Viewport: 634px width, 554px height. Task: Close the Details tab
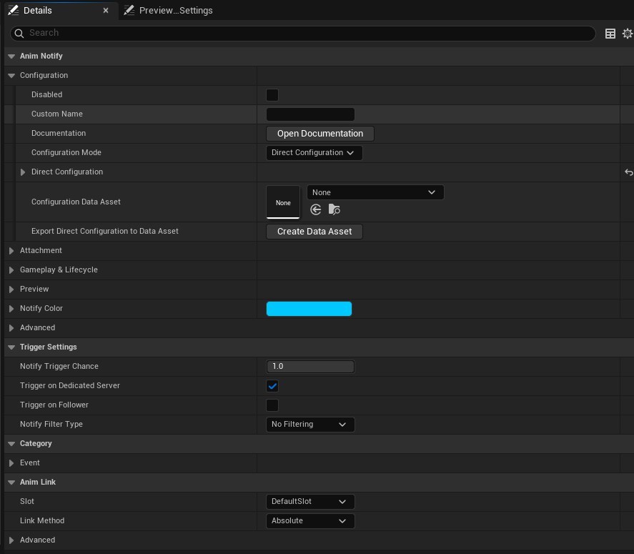pos(106,11)
